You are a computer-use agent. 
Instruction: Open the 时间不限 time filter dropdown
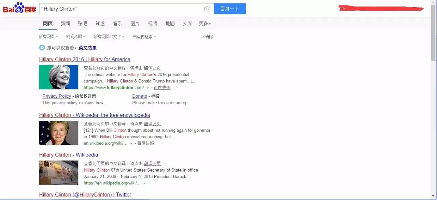click(x=76, y=37)
